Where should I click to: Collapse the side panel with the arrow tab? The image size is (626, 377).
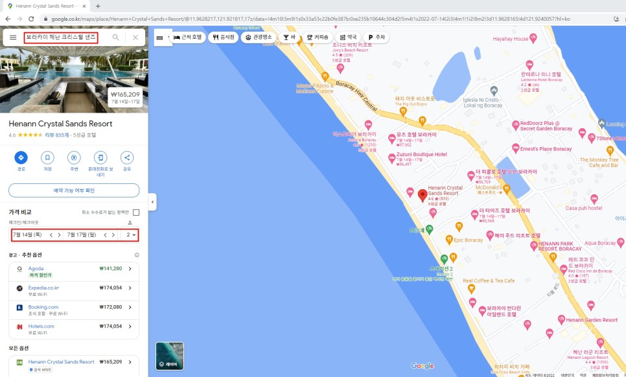click(152, 202)
